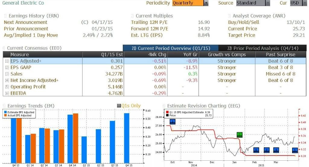This screenshot has width=309, height=167.
Task: Click the General Electric Co title
Action: click(23, 3)
